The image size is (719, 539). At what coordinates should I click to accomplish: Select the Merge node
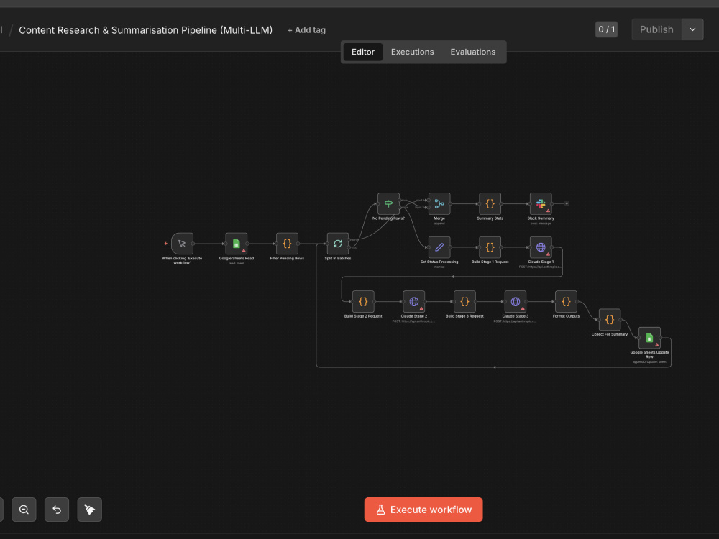pos(439,203)
